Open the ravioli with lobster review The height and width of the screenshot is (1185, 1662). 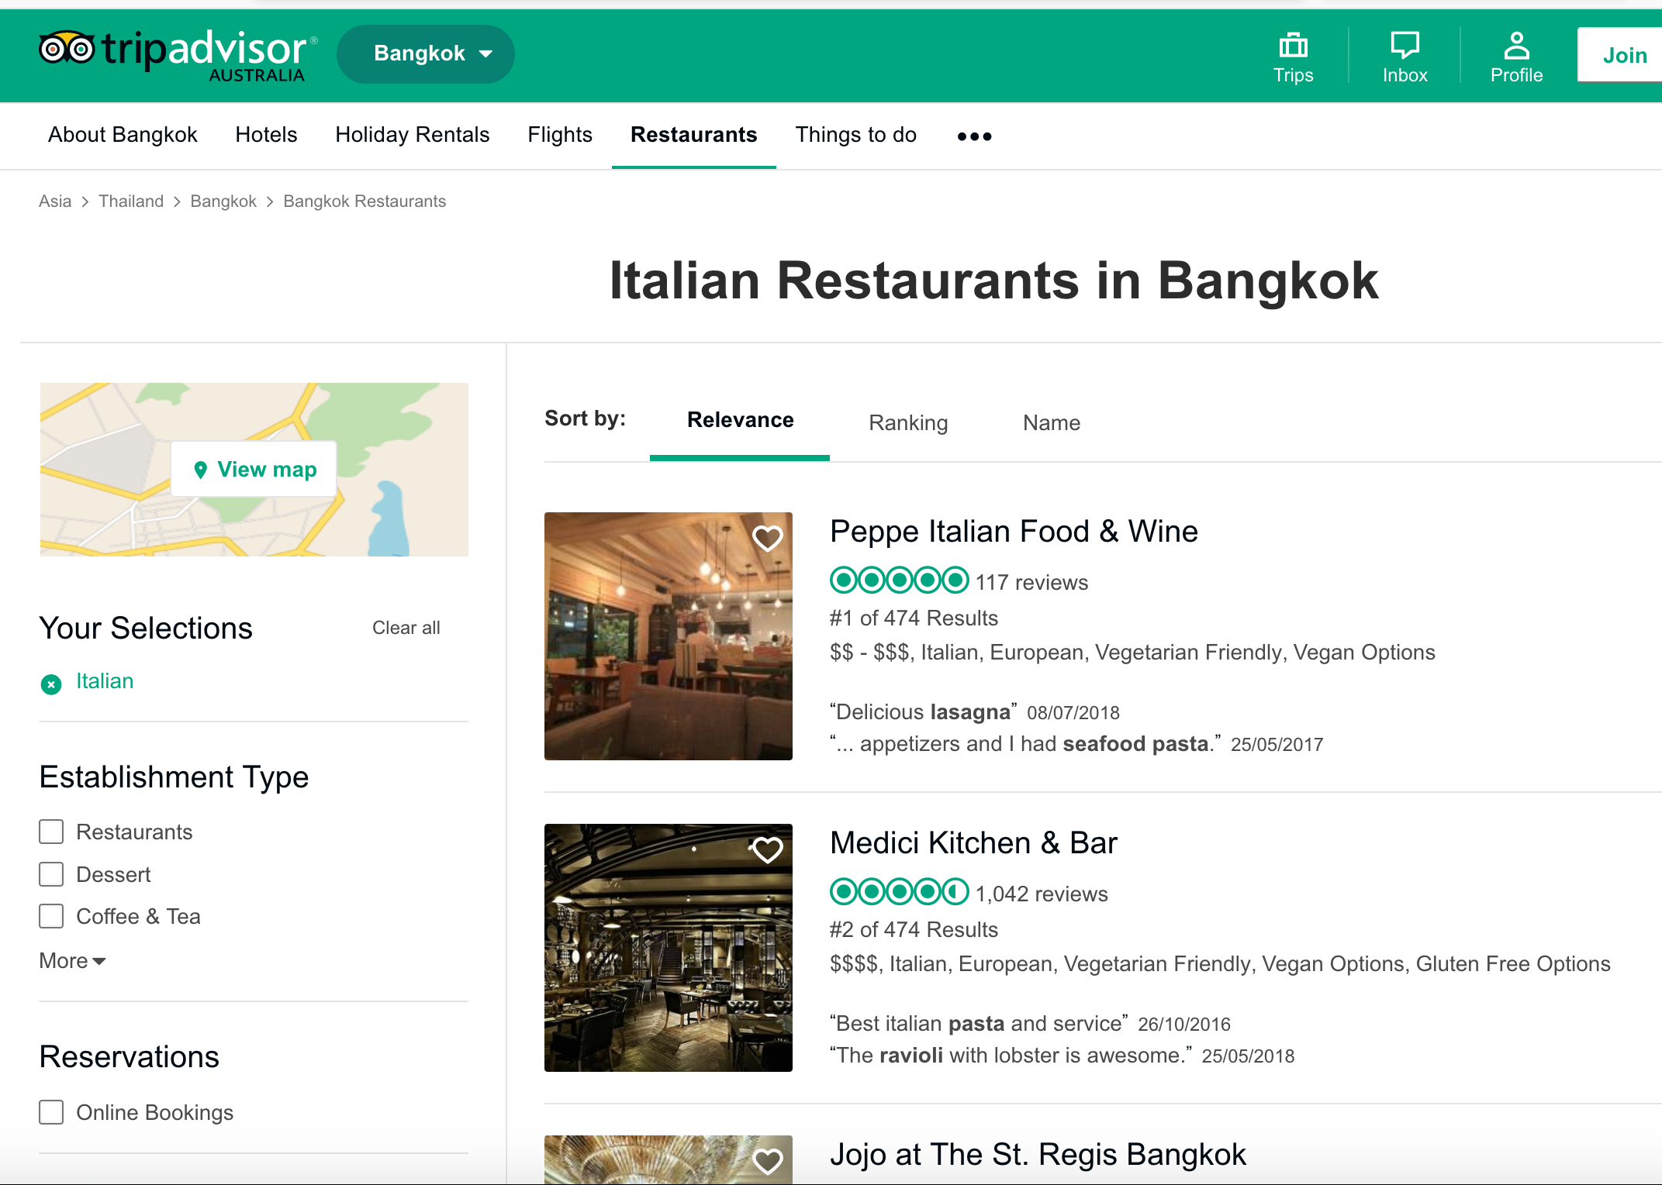(x=1011, y=1056)
